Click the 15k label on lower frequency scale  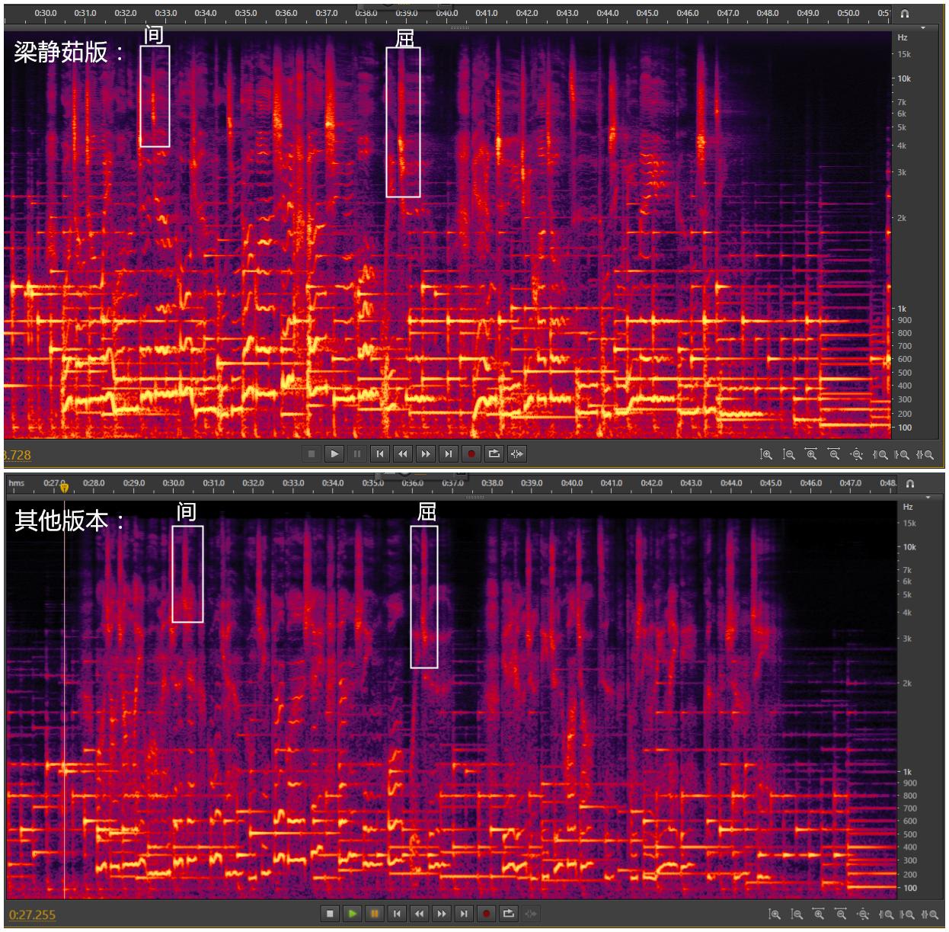click(x=909, y=524)
